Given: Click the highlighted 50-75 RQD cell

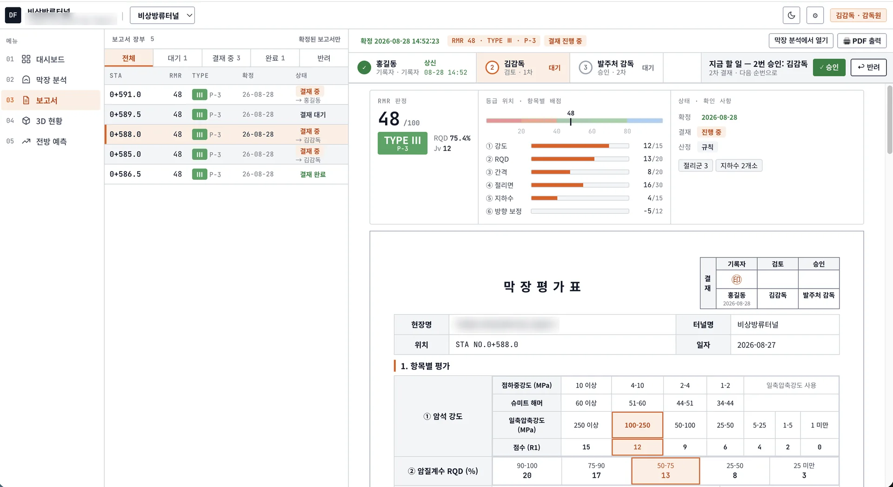Looking at the screenshot, I should tap(666, 471).
